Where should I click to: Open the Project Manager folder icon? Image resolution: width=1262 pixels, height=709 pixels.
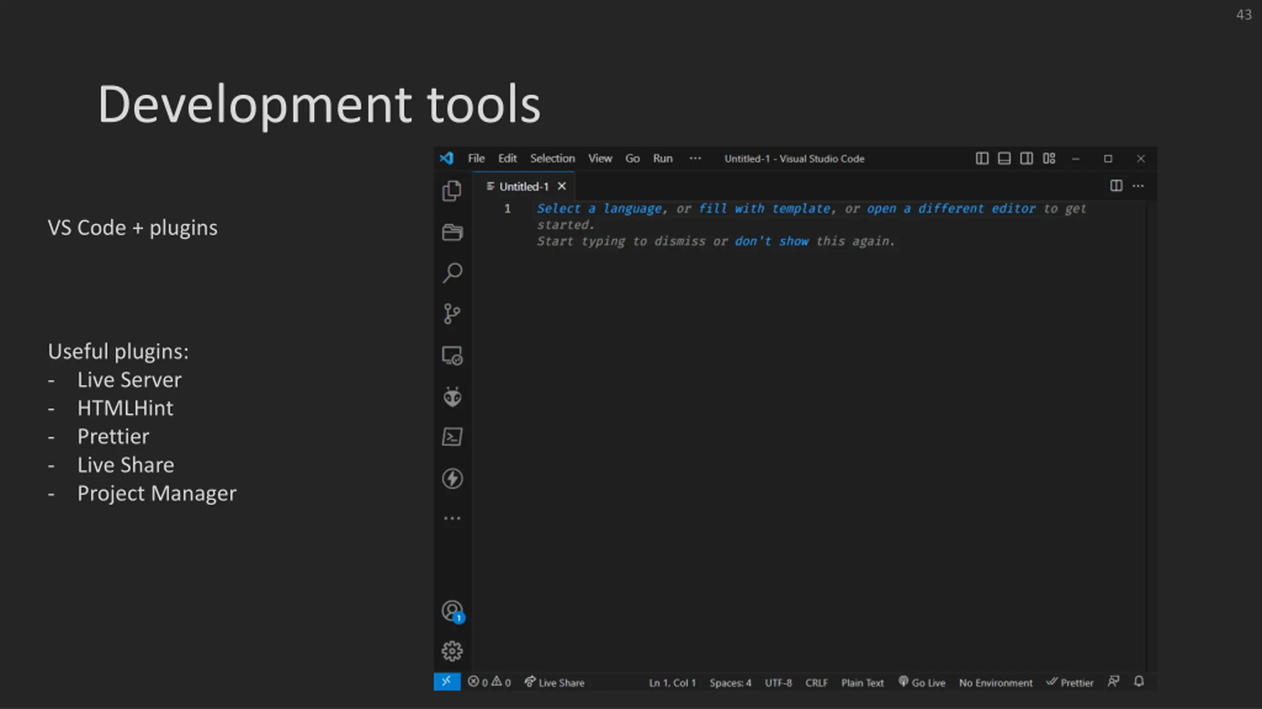tap(452, 232)
